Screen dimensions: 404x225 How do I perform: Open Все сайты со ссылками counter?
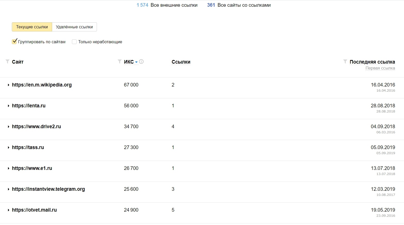[x=239, y=5]
